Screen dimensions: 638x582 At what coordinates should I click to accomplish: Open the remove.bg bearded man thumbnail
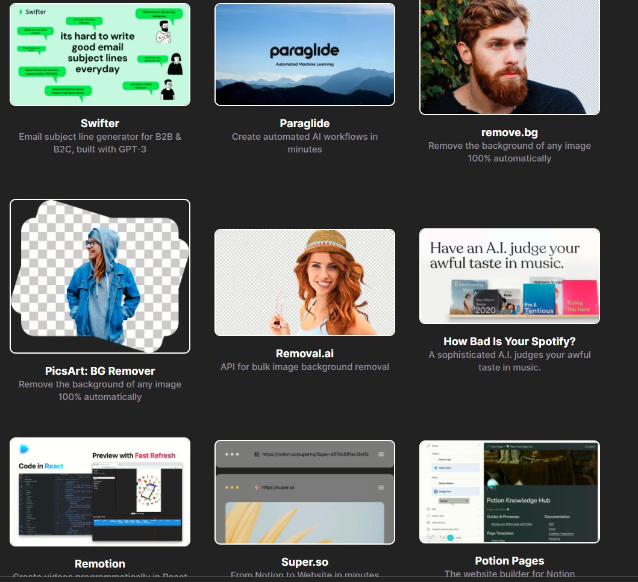(x=510, y=57)
